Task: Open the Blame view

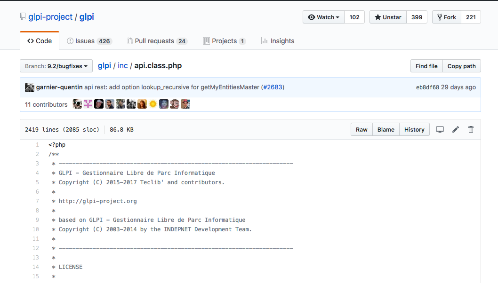Action: pyautogui.click(x=386, y=129)
